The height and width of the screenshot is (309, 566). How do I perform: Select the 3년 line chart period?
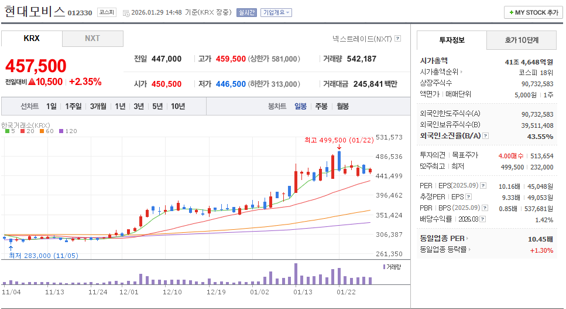click(x=139, y=106)
